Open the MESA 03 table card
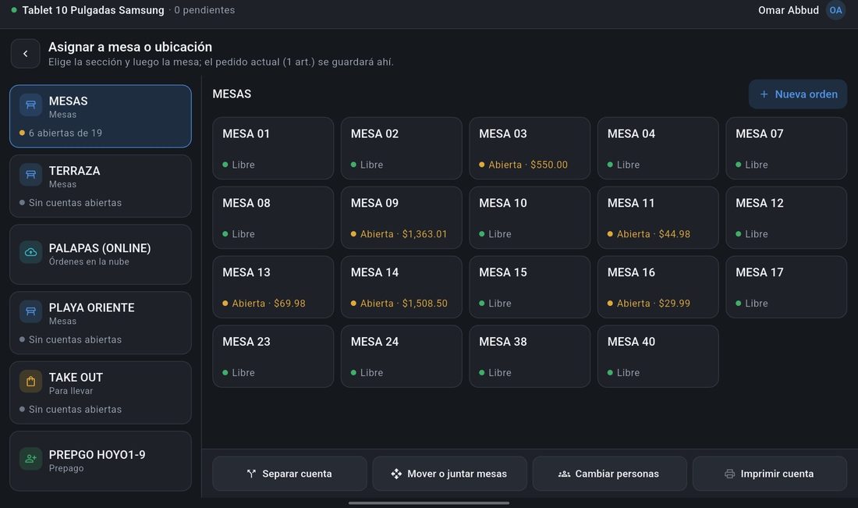This screenshot has width=858, height=508. (530, 148)
